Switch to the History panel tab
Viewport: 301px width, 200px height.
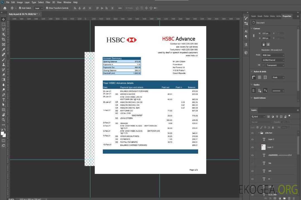(x=272, y=16)
